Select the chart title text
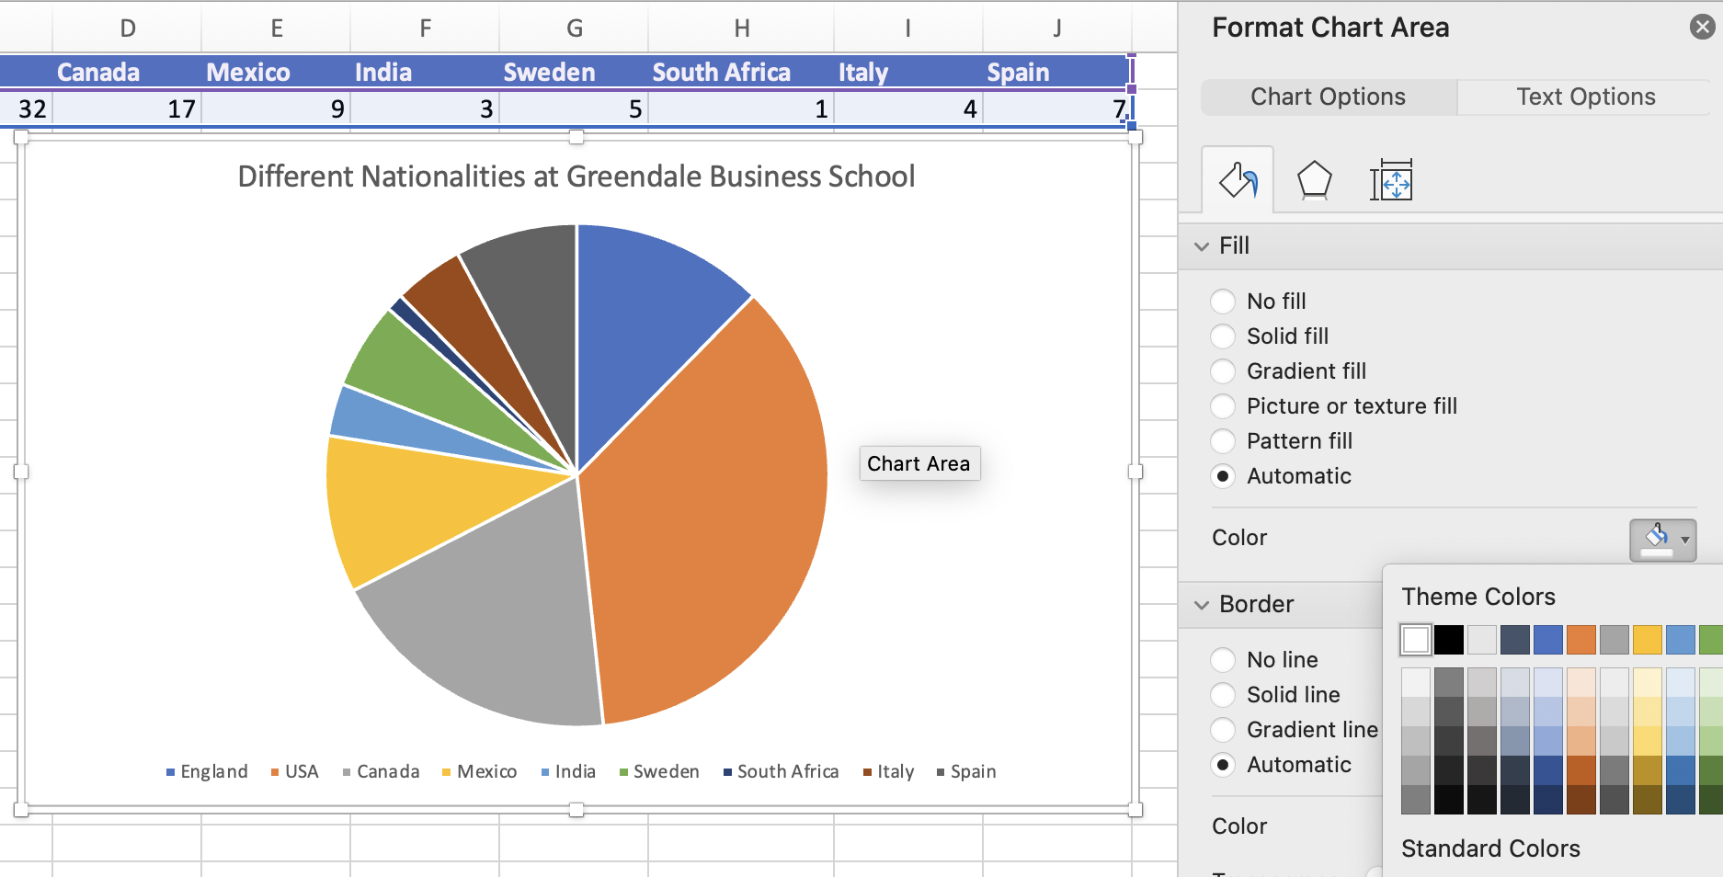1723x877 pixels. pyautogui.click(x=576, y=176)
